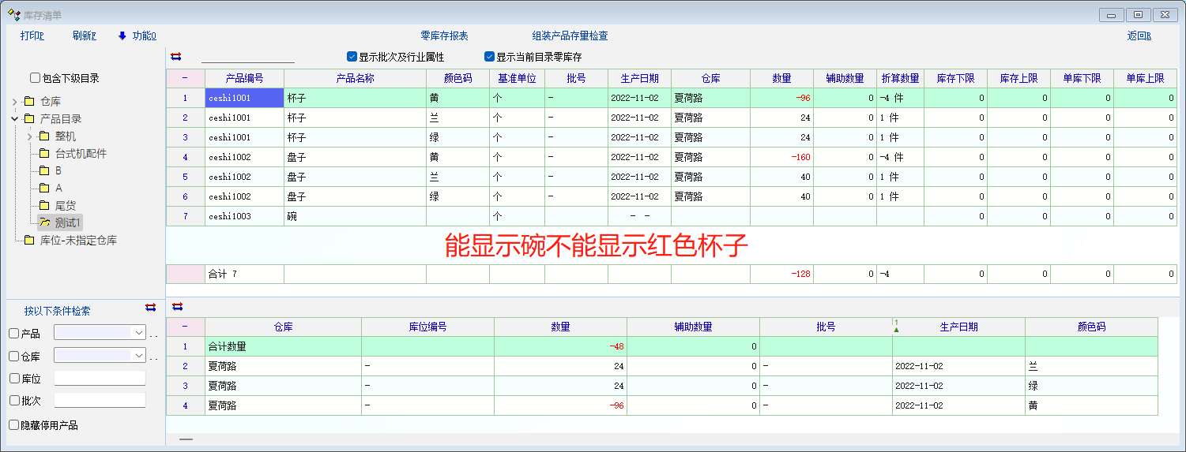
Task: Uncheck 显示批次及行业属性 option
Action: [x=352, y=57]
